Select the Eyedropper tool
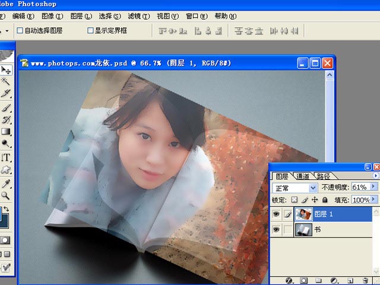 click(6, 183)
